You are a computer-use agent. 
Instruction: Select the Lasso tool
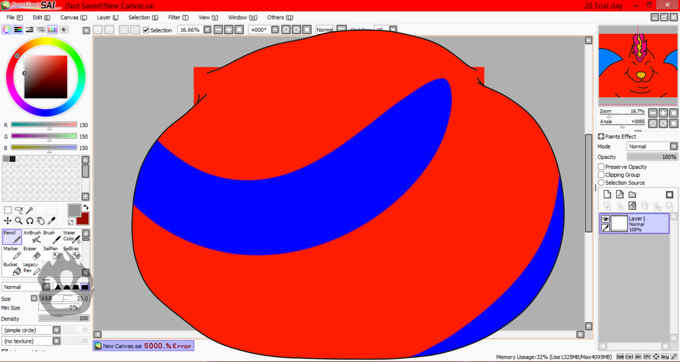19,210
